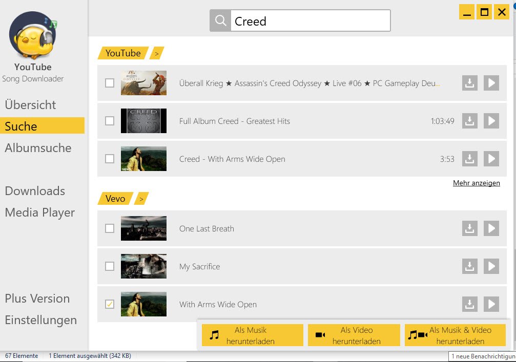Download My Sacrifice from Vevo

(x=469, y=266)
